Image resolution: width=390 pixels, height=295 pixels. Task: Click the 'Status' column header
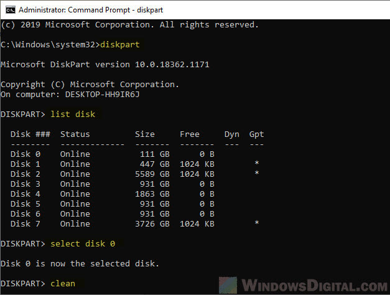[75, 134]
